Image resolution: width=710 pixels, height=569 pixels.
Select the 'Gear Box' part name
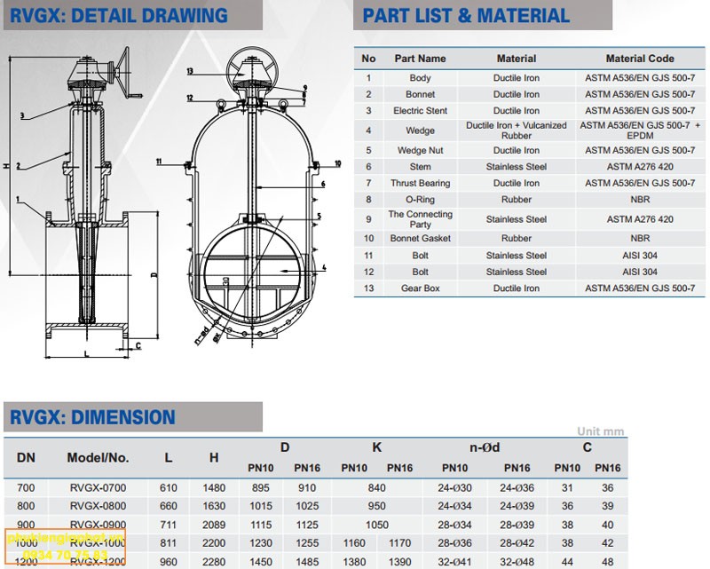[x=420, y=288]
